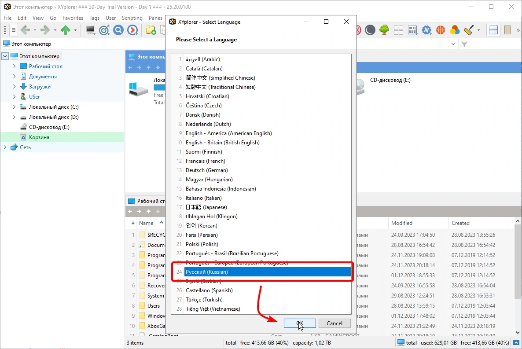Expand the Сеть tree node
This screenshot has height=349, width=522.
tap(5, 147)
